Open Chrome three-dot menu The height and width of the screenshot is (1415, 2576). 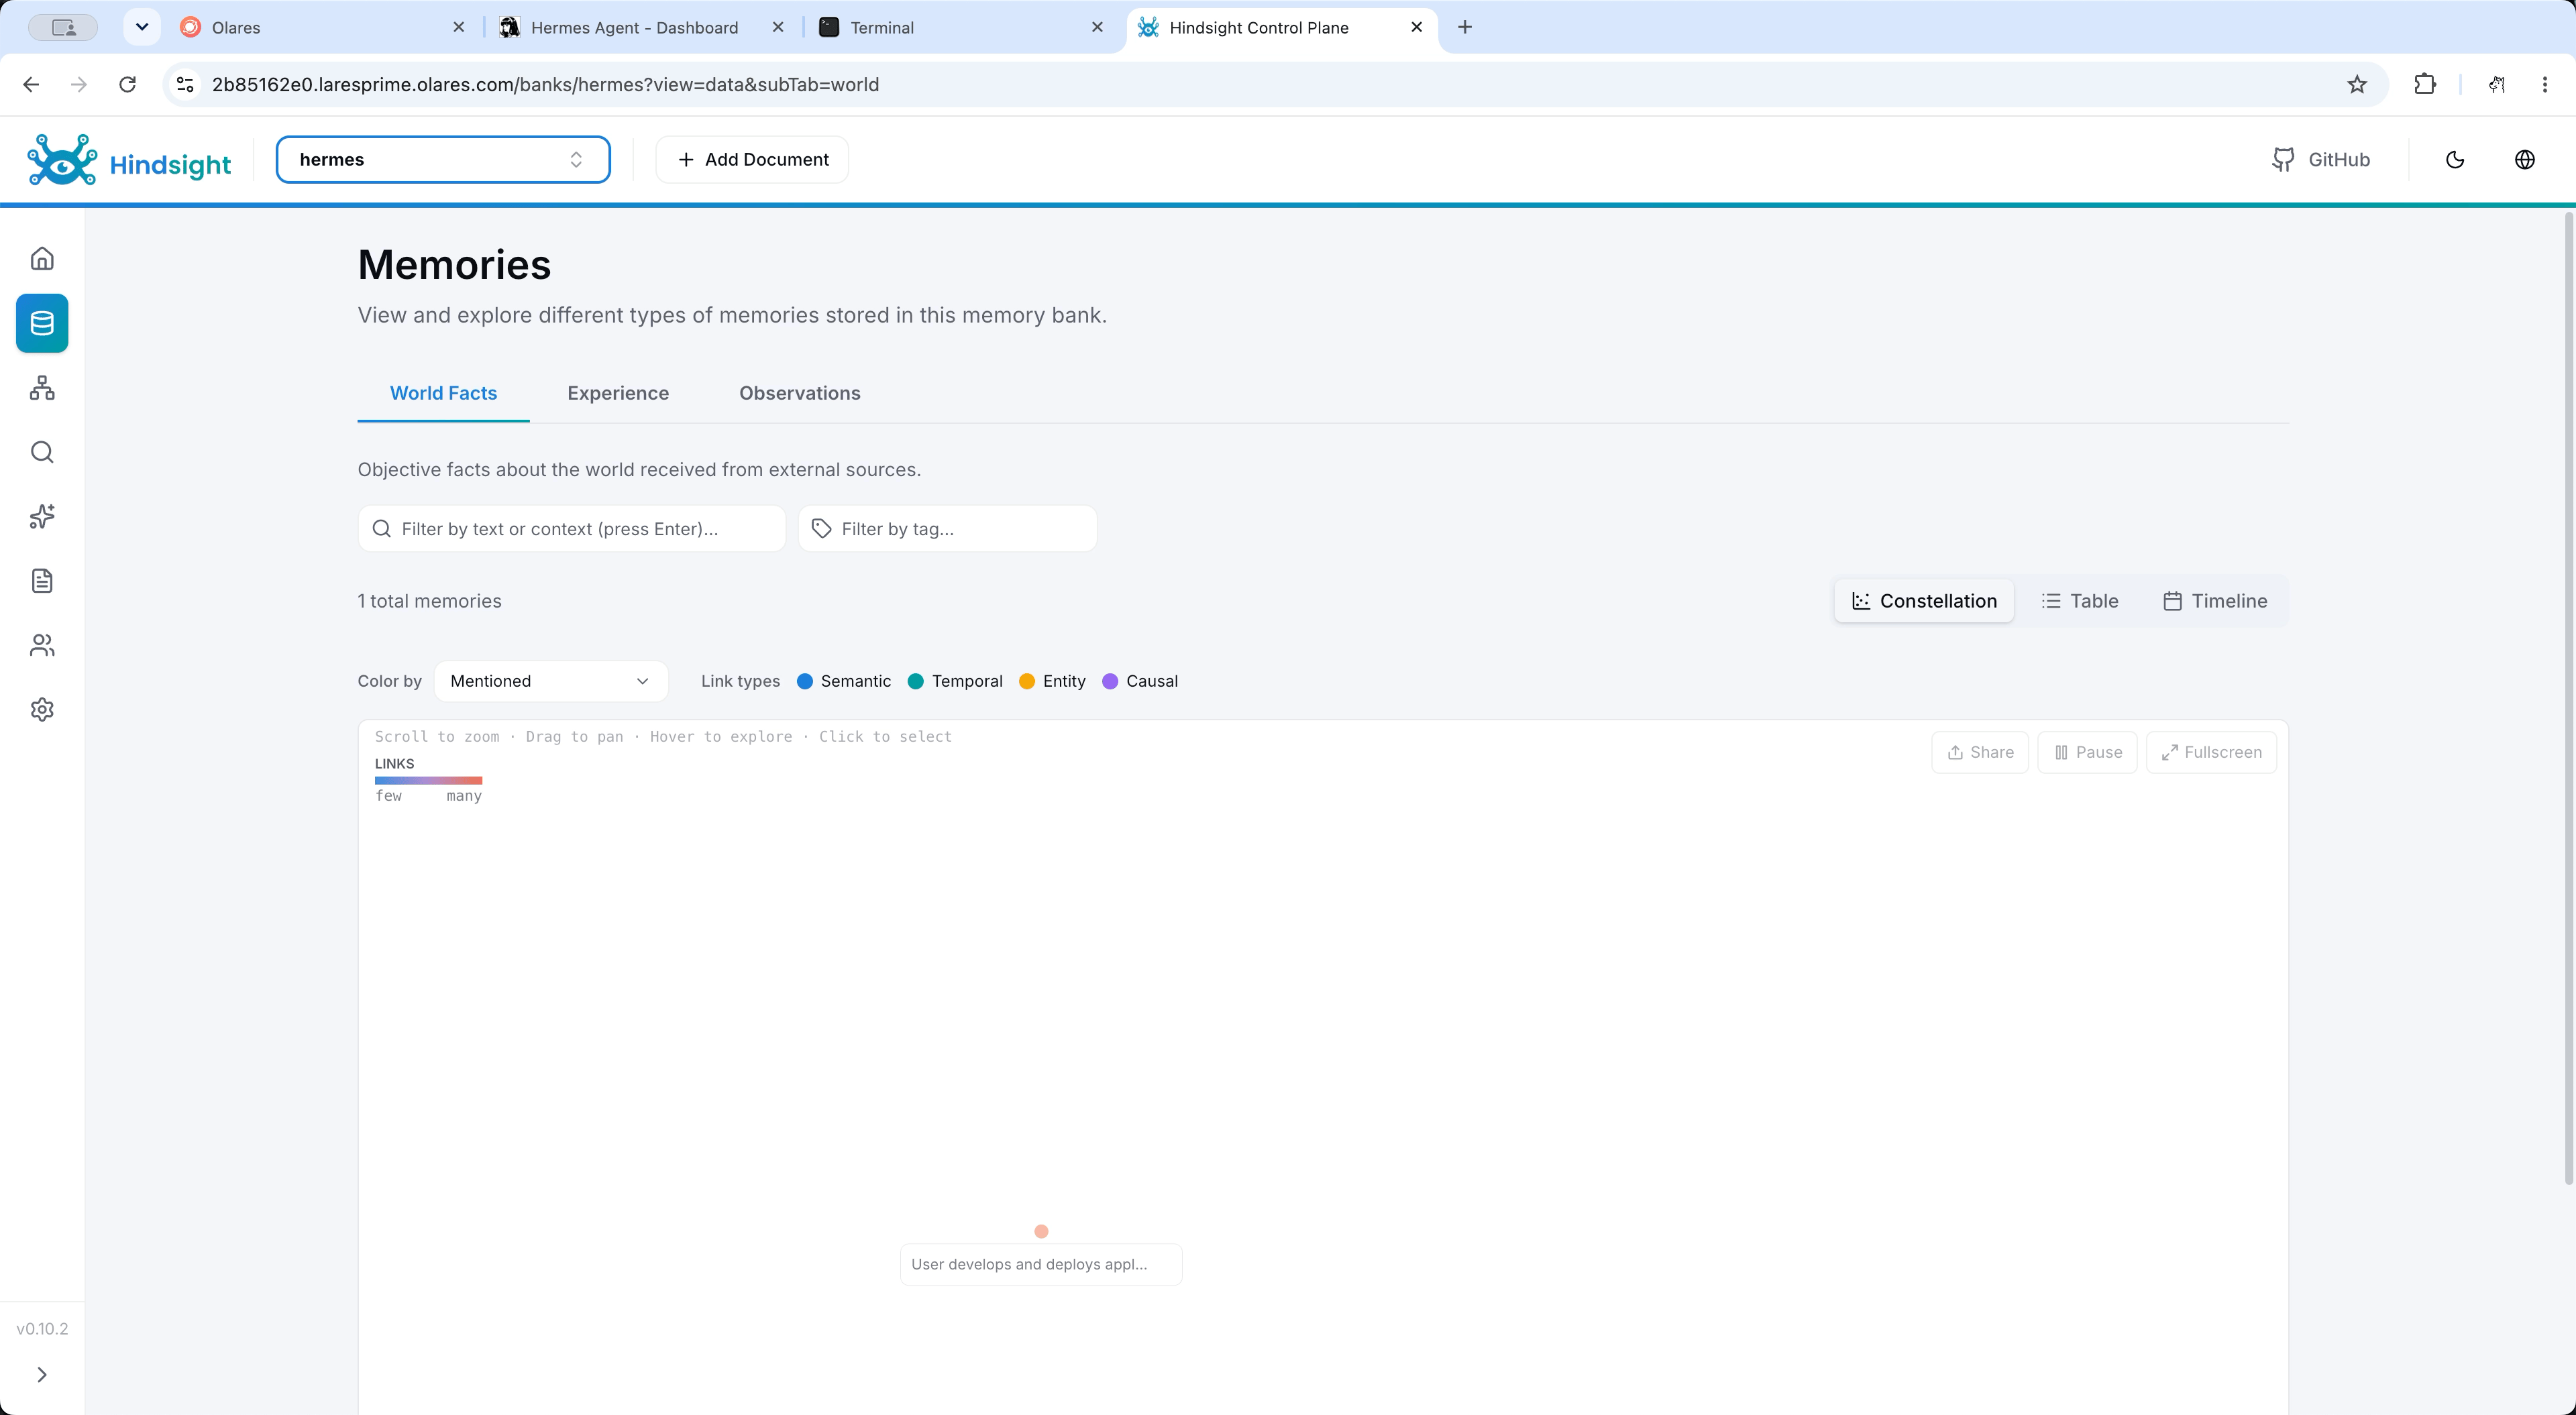(2545, 84)
